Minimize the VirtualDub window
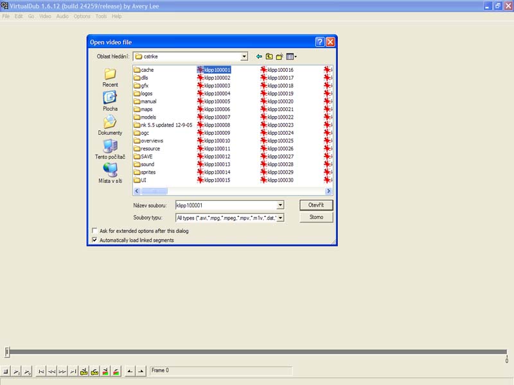Screen dimensions: 514x385 point(488,6)
